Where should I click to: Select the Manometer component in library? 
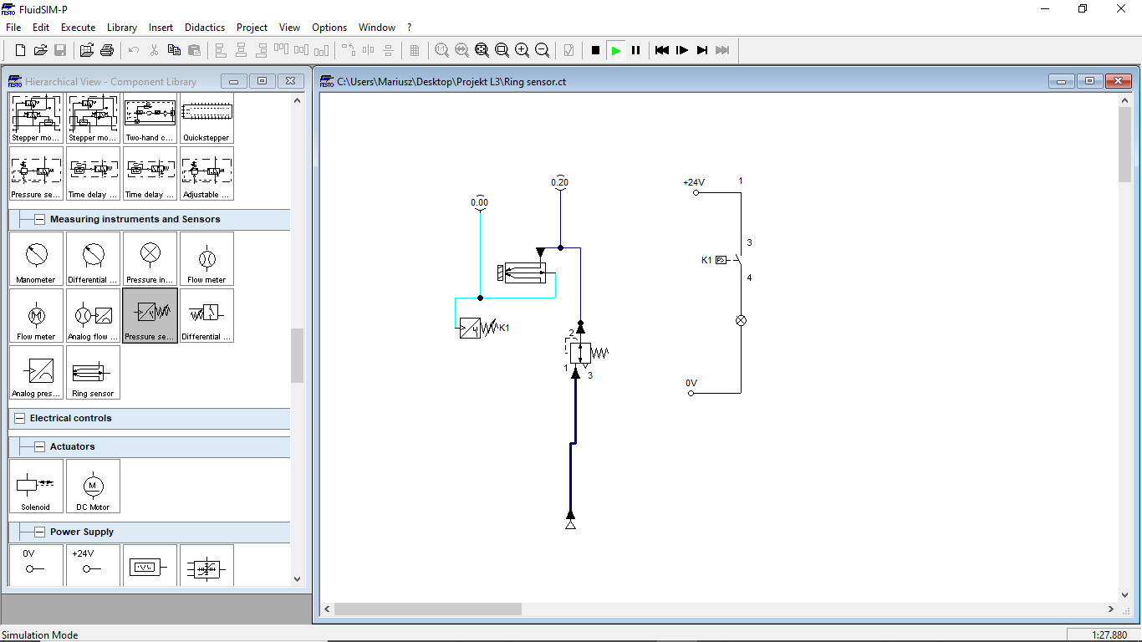[36, 259]
